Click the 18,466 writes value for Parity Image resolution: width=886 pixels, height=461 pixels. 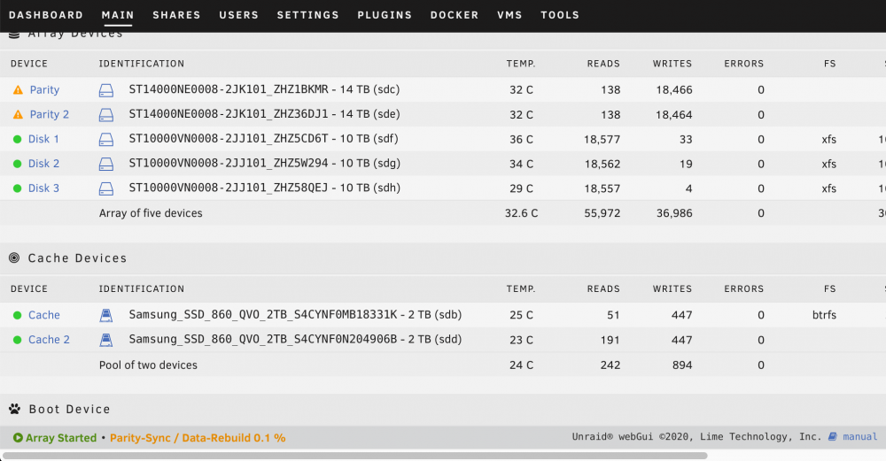[674, 89]
